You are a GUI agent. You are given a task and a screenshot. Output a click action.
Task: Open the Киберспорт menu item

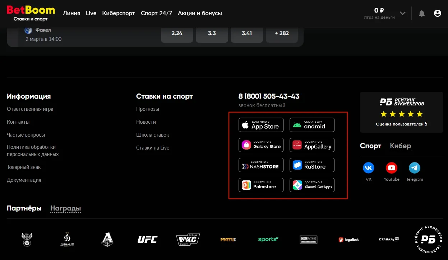click(x=119, y=13)
